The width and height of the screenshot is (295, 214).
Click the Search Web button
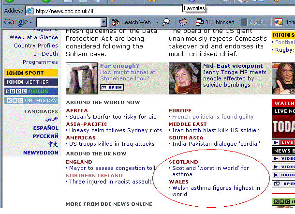tap(131, 22)
